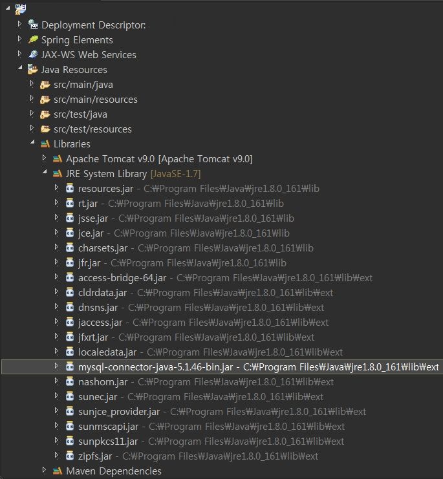
Task: Click the rt.jar jar icon
Action: click(70, 203)
